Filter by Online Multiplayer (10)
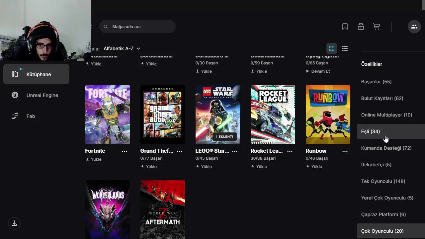425x239 pixels. [x=386, y=115]
